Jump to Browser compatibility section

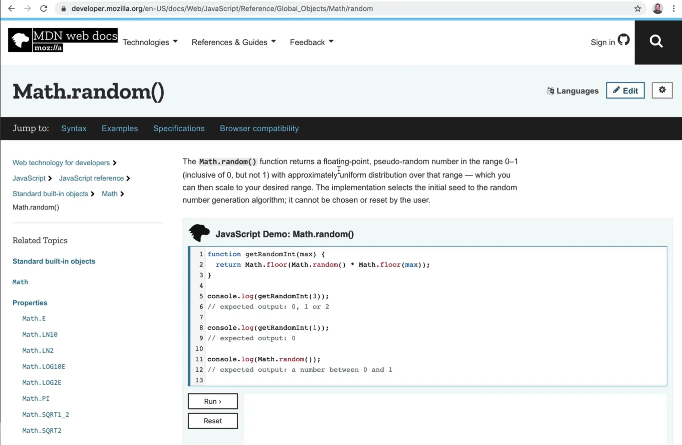click(x=259, y=128)
